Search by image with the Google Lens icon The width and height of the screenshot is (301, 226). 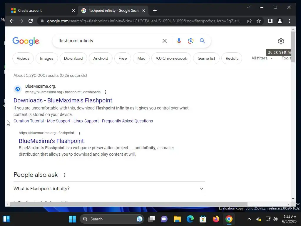[x=190, y=41]
